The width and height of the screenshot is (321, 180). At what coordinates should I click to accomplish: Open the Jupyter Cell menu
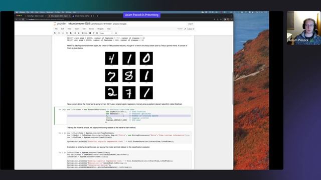84,29
